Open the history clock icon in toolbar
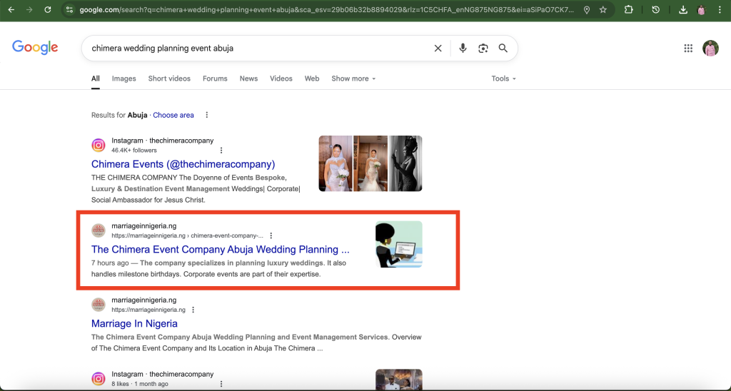Screen dimensions: 731x391 [656, 9]
